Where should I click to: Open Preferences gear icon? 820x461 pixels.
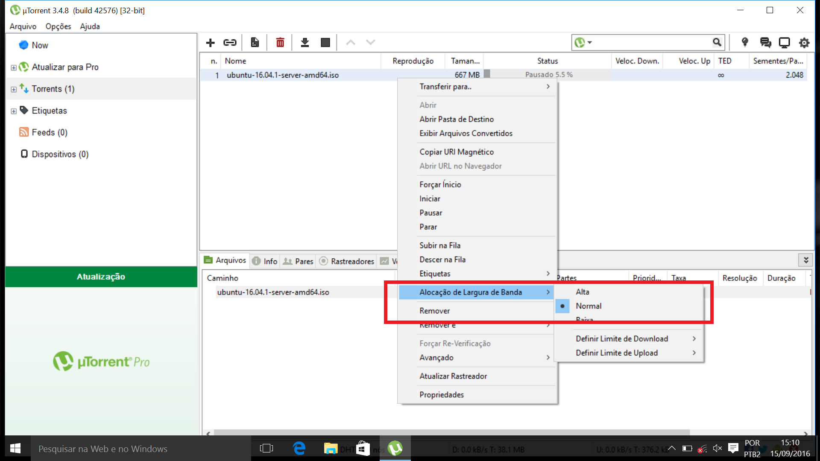pos(804,42)
